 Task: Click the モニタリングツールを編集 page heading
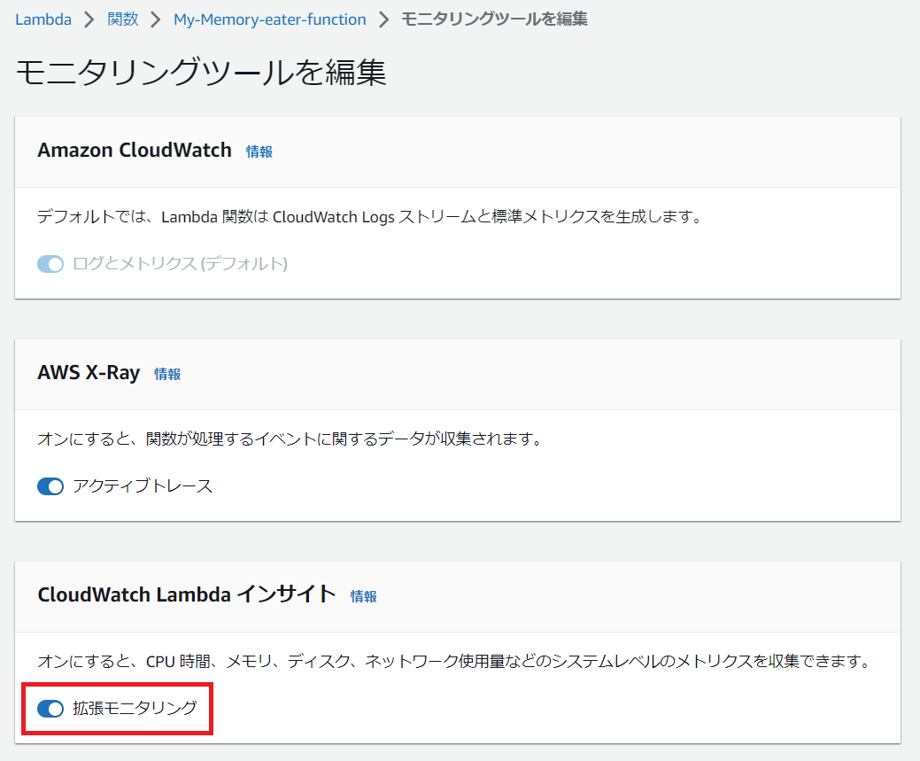201,73
